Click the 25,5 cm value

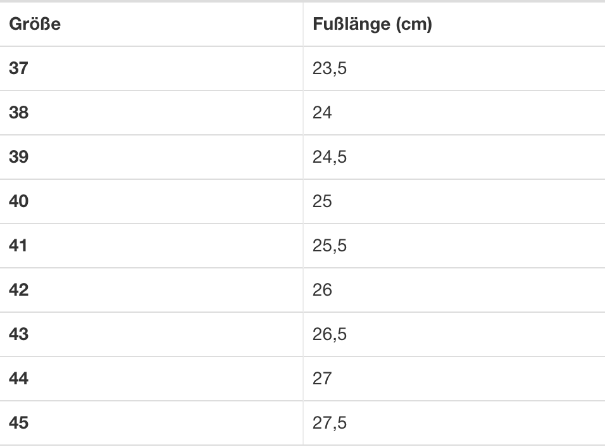click(x=330, y=246)
